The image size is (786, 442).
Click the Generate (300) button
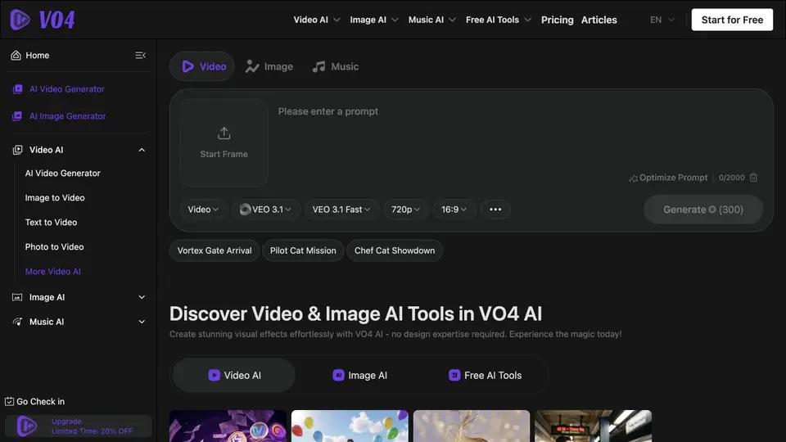tap(703, 210)
